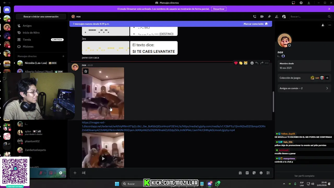
Task: Start a video call with nox
Action: tap(262, 16)
